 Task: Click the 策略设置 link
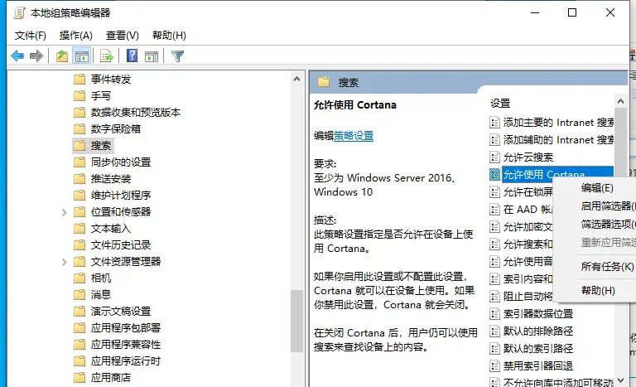(x=354, y=136)
